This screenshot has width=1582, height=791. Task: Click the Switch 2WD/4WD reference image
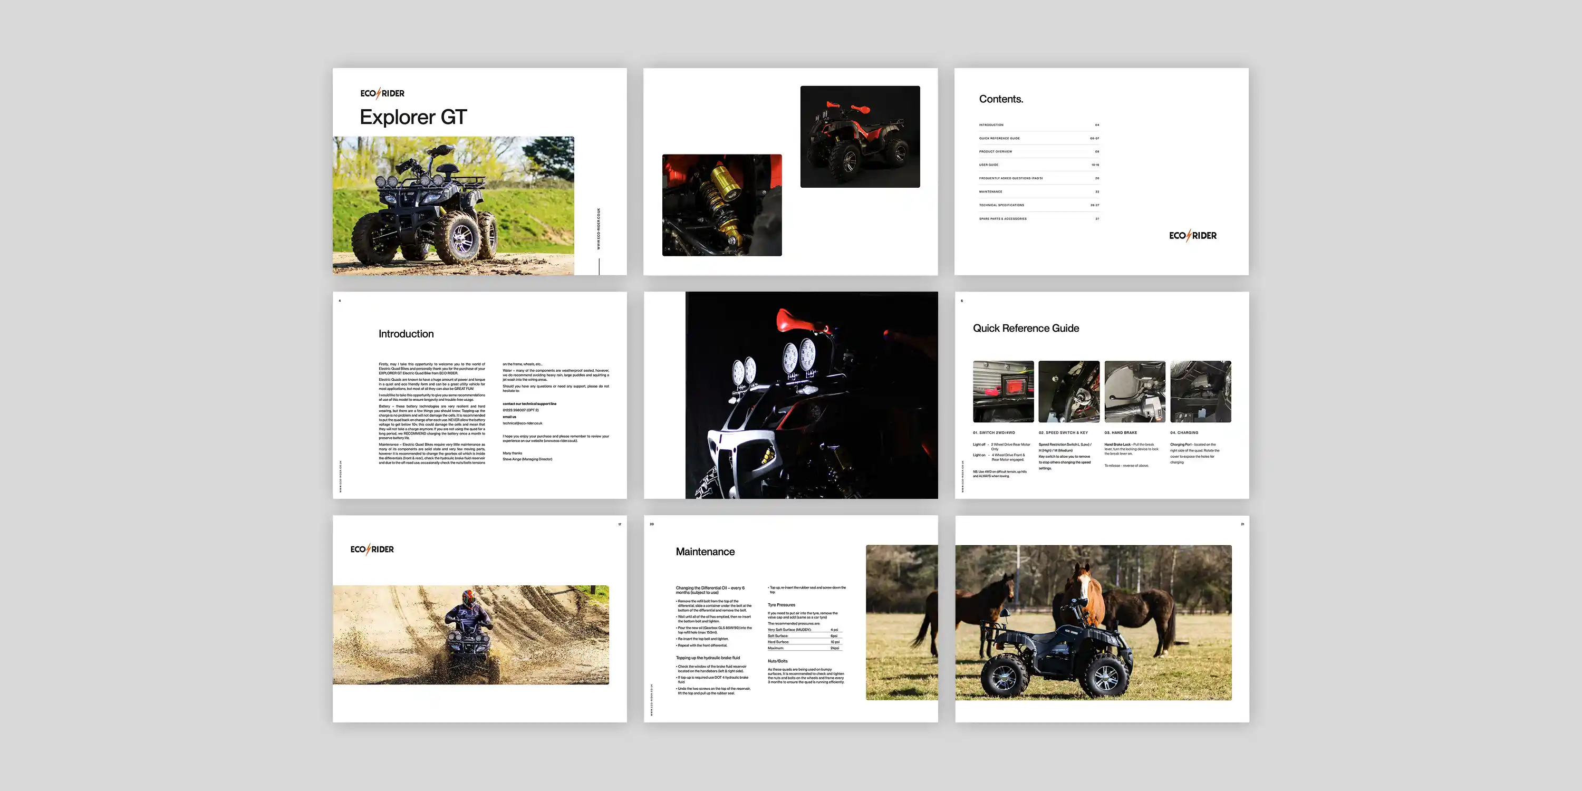pyautogui.click(x=1003, y=391)
